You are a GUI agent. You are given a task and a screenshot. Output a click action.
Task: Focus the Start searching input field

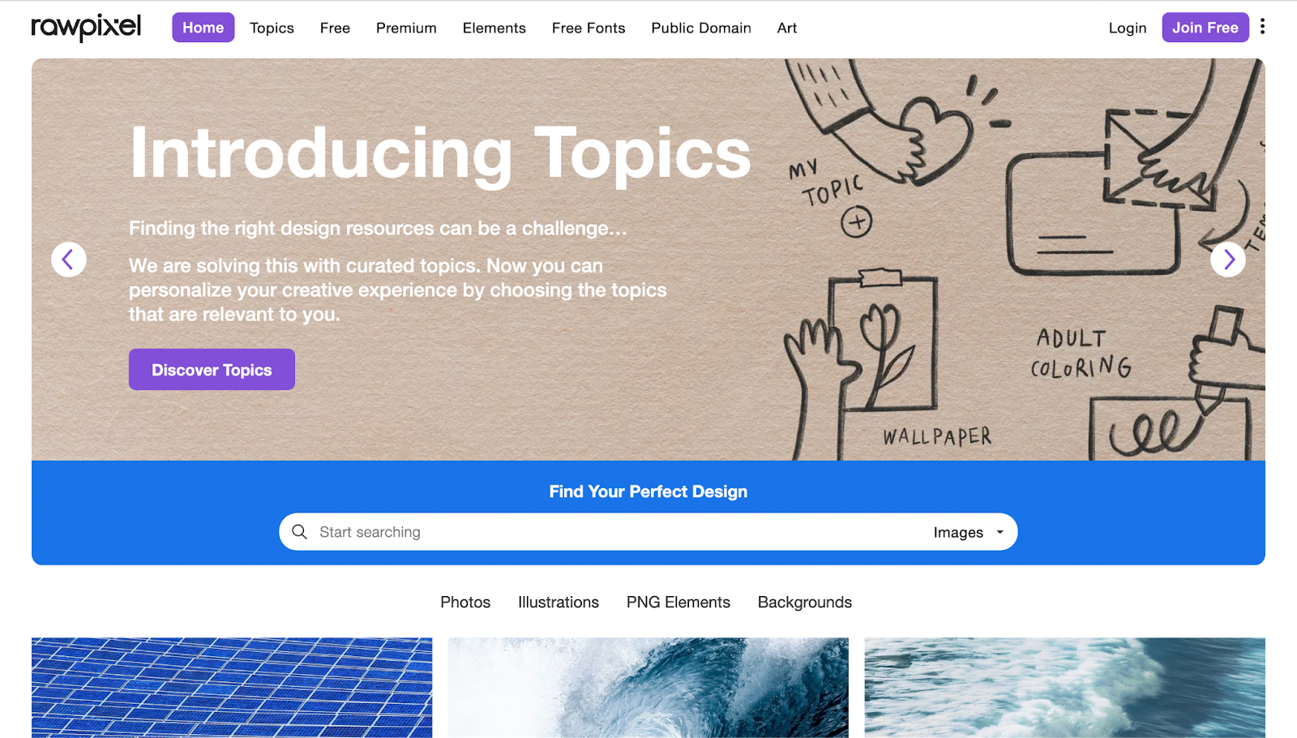pyautogui.click(x=616, y=532)
